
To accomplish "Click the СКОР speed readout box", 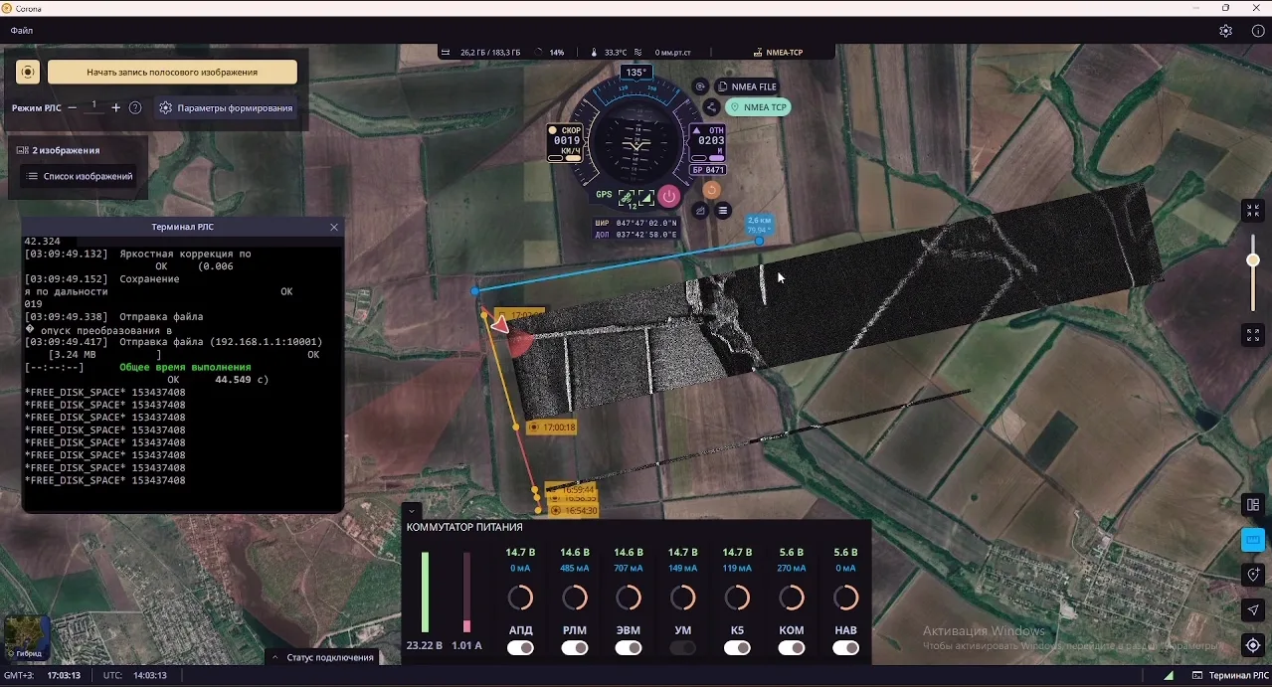I will coord(566,142).
